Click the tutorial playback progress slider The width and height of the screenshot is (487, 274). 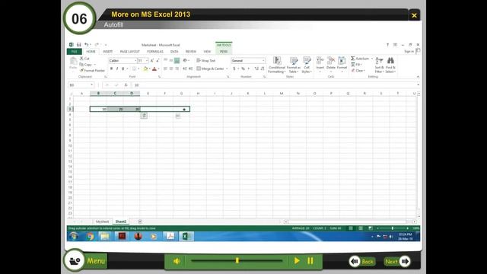(x=237, y=260)
